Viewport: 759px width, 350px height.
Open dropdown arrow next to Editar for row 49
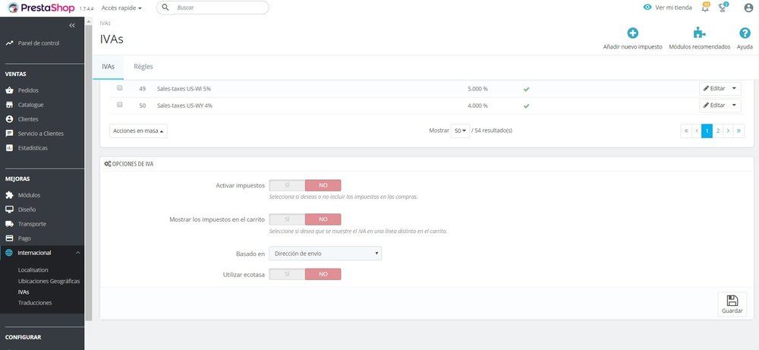click(x=734, y=89)
